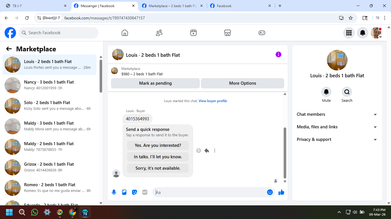Send 'Sorry, it's not available.' response
The image size is (391, 219).
(x=158, y=168)
